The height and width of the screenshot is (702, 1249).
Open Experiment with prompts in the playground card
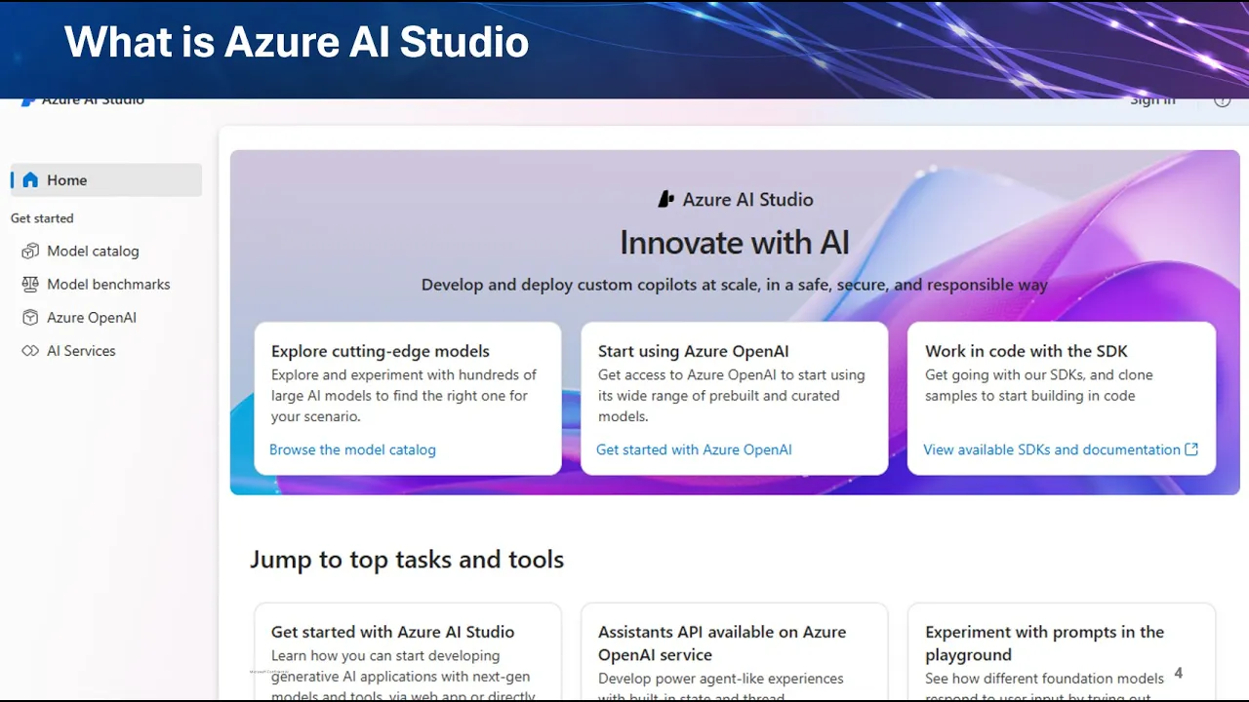[x=1062, y=653]
